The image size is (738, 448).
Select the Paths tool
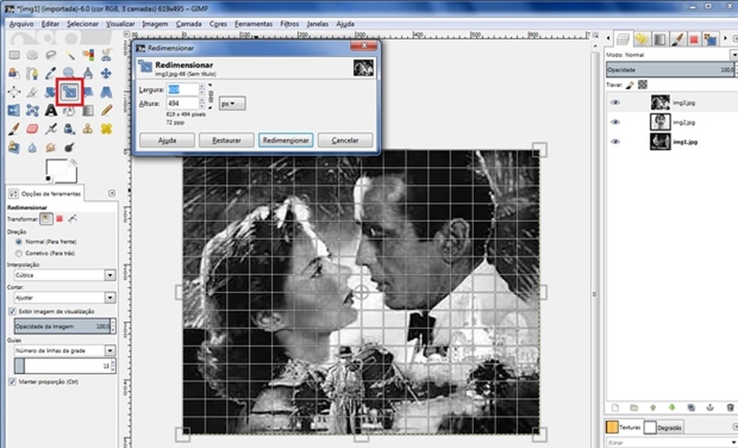(x=32, y=73)
